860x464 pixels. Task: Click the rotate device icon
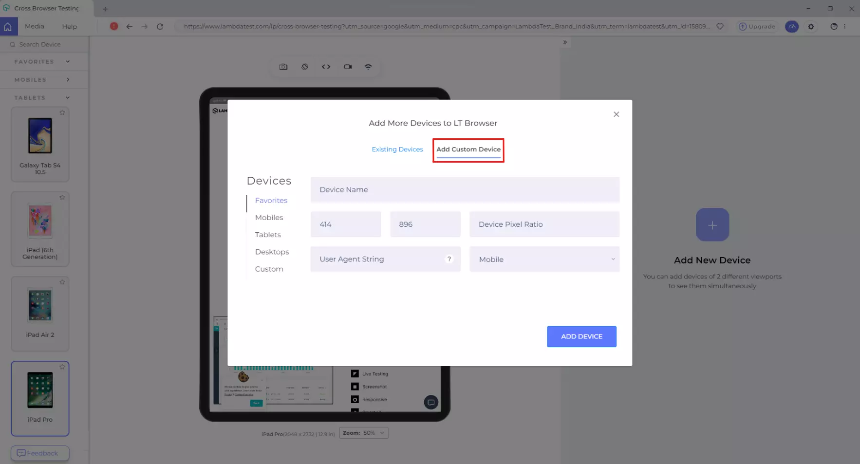[x=304, y=67]
